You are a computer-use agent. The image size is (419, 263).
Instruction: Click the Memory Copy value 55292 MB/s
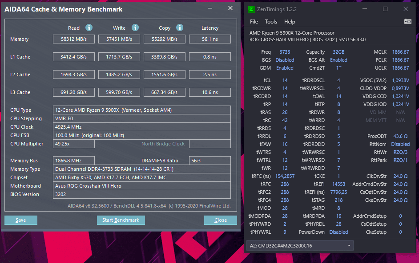(165, 39)
